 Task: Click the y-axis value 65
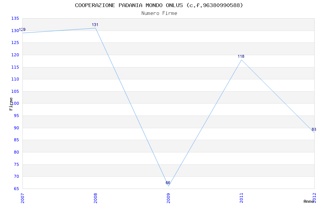pyautogui.click(x=16, y=189)
